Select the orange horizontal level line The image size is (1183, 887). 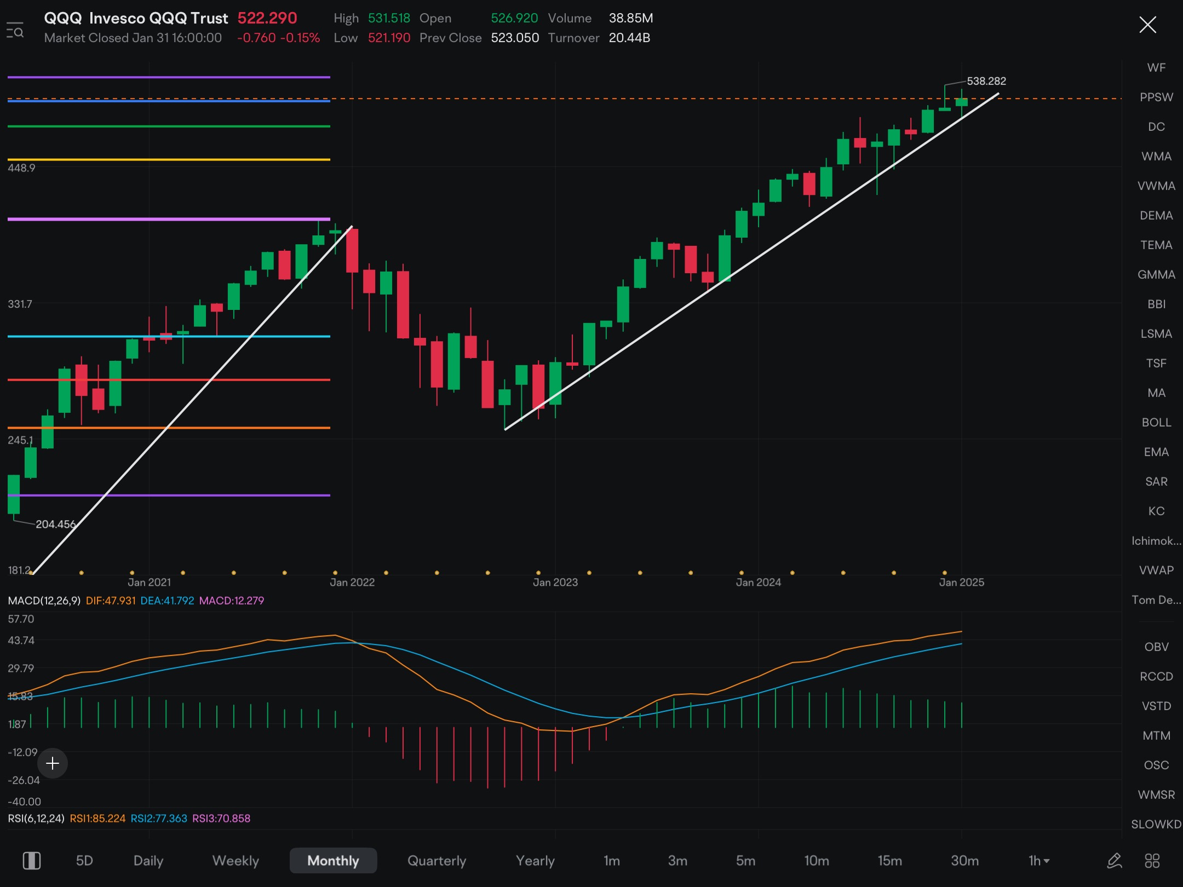coord(169,428)
